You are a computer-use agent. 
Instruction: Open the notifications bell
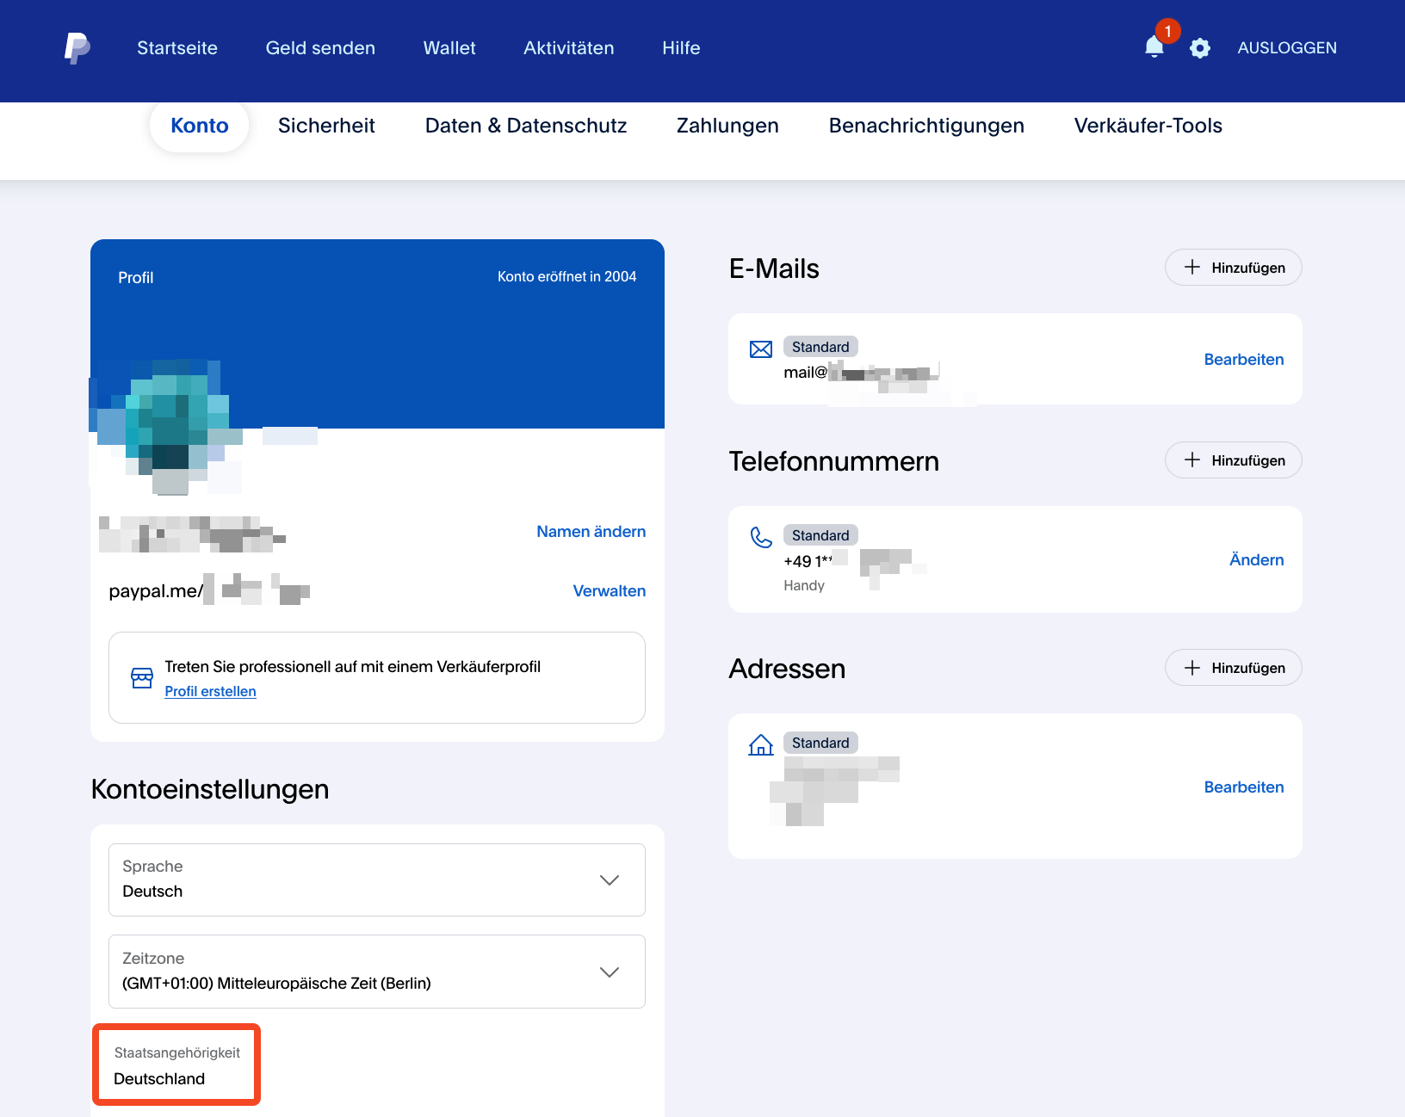click(x=1154, y=46)
